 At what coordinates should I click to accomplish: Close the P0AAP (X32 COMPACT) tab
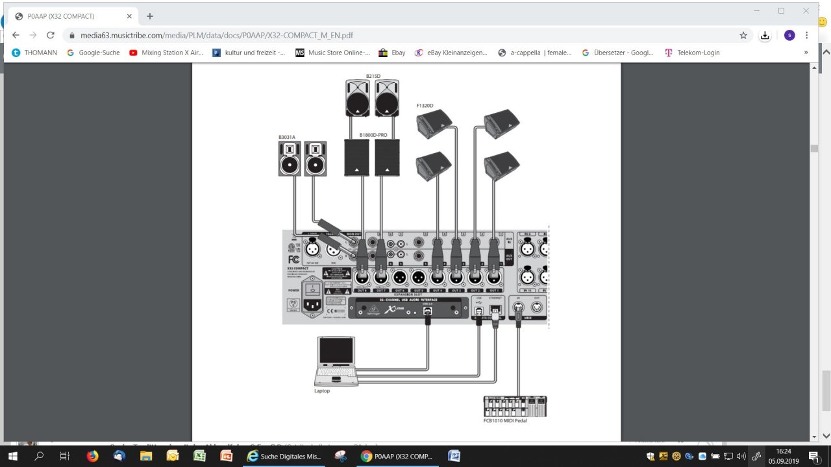coord(129,16)
